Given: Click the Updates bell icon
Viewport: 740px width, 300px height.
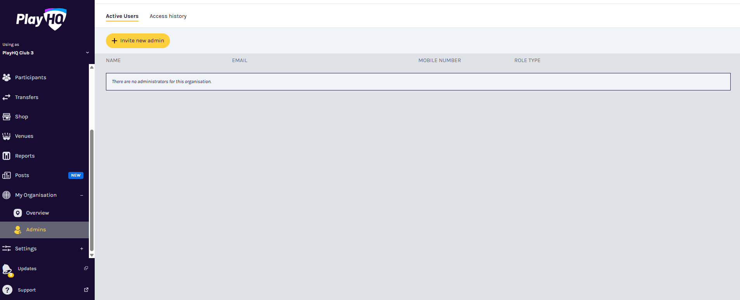Looking at the screenshot, I should pyautogui.click(x=7, y=269).
